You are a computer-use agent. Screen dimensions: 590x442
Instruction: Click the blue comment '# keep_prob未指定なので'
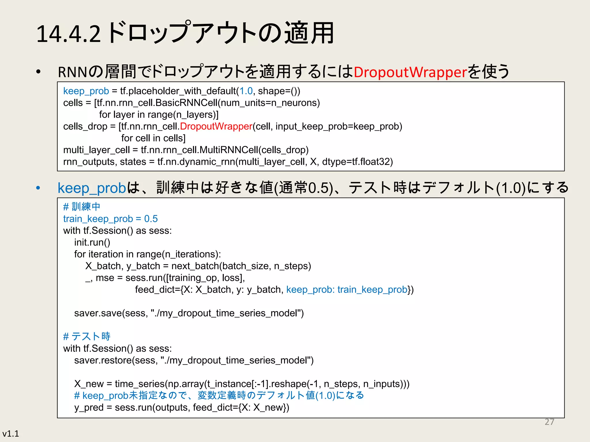[219, 396]
